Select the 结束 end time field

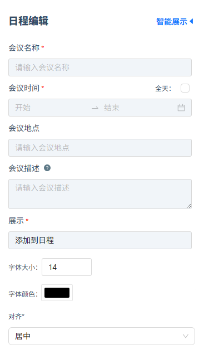coord(139,108)
